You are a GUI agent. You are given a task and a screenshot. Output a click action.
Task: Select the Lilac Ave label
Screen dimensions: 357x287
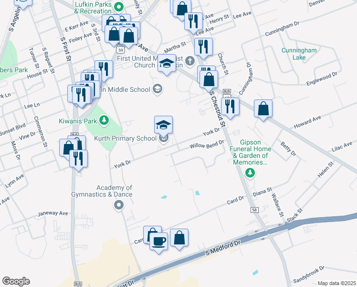(342, 147)
